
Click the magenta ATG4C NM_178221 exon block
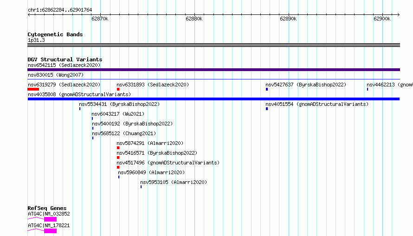50,231
